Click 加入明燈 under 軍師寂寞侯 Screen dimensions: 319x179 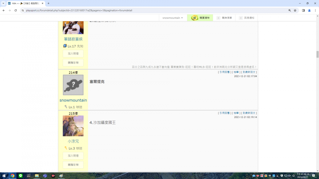click(x=73, y=54)
